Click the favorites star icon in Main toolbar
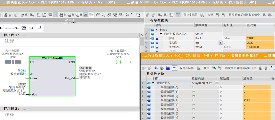This screenshot has width=275, height=120. click(x=91, y=14)
